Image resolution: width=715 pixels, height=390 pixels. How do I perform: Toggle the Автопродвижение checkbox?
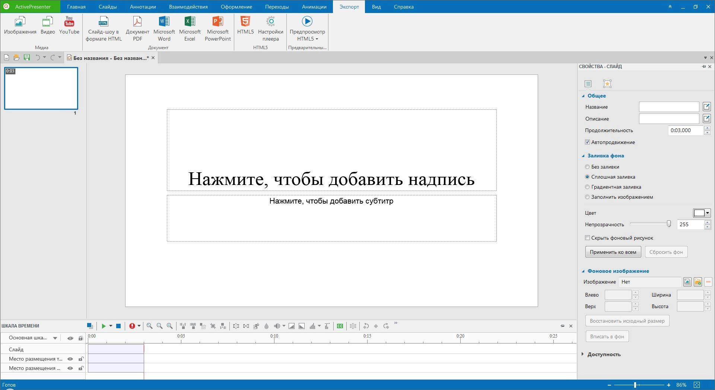tap(587, 142)
